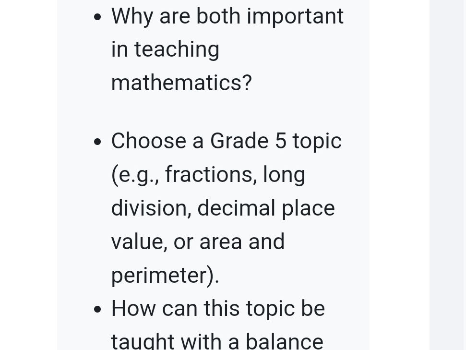Click the word "How" in the third bullet
This screenshot has width=466, height=350.
133,309
